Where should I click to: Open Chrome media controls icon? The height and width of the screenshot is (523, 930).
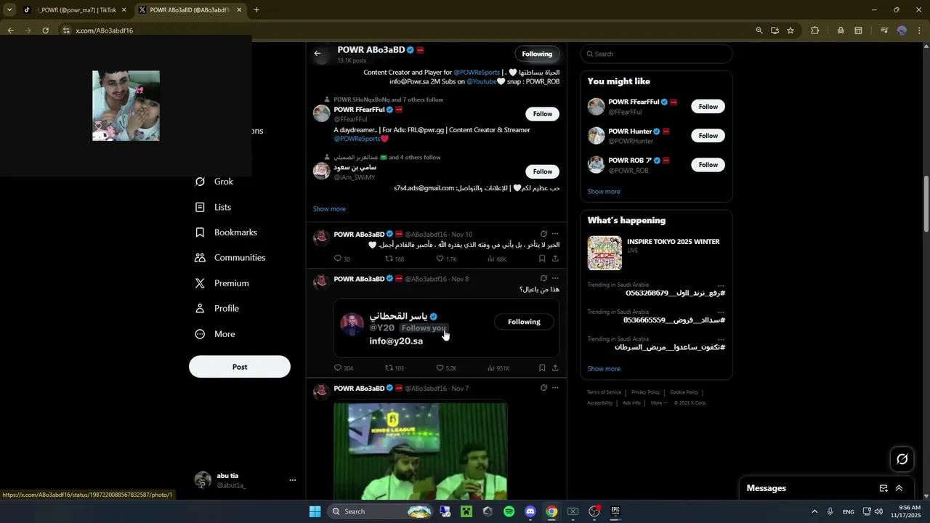point(884,31)
